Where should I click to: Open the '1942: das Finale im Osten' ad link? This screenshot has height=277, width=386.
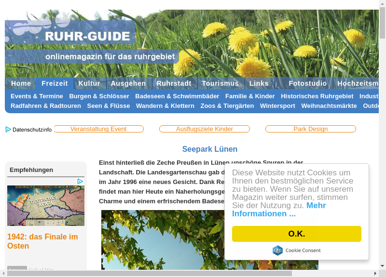[x=42, y=241]
